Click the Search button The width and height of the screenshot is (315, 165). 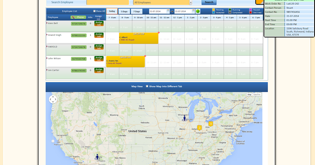pyautogui.click(x=209, y=2)
